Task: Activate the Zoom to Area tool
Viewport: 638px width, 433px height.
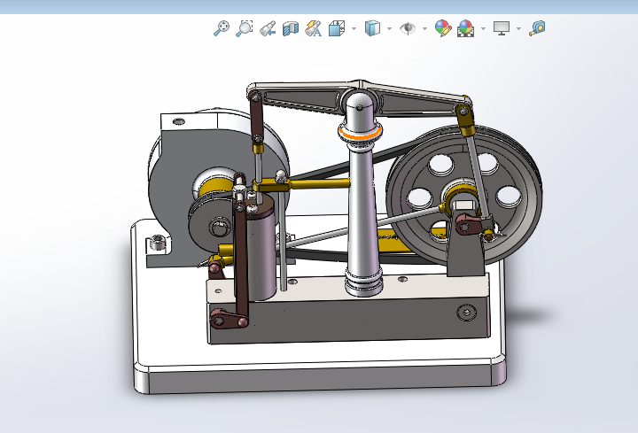Action: coord(245,28)
